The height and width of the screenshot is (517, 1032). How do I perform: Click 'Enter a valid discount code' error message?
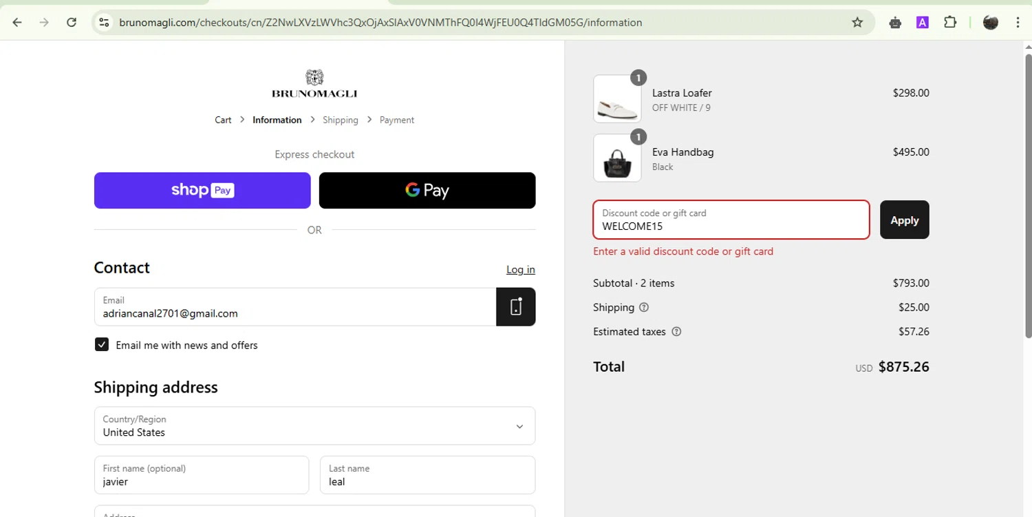pos(683,251)
